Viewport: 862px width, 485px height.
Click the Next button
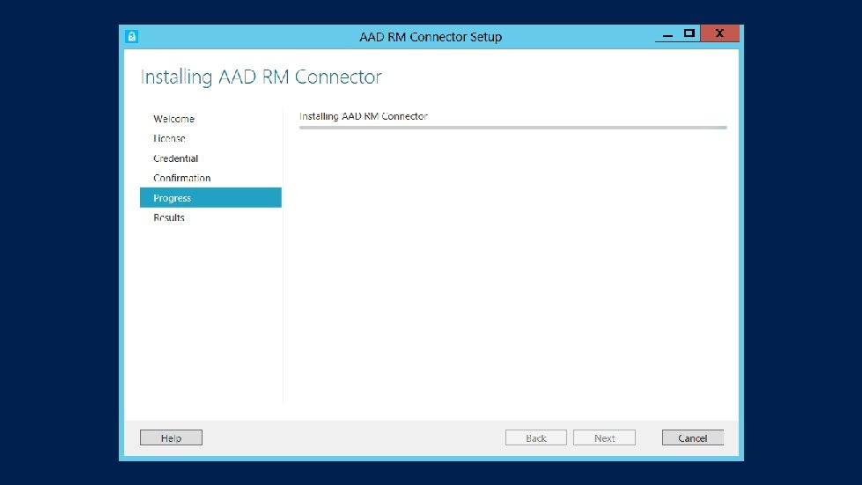click(x=604, y=437)
